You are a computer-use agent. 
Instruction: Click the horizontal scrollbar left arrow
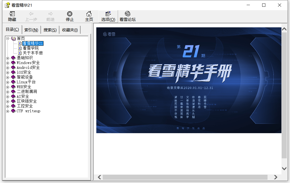100,177
